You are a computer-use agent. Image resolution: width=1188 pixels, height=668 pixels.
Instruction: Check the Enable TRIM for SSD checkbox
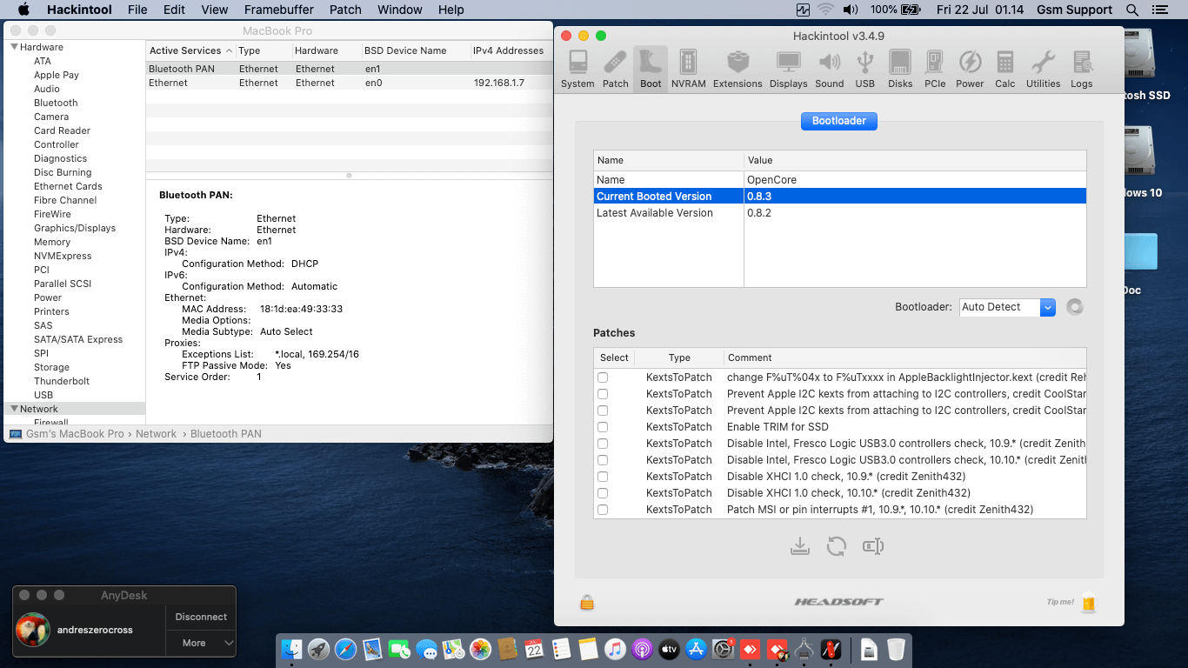(603, 427)
